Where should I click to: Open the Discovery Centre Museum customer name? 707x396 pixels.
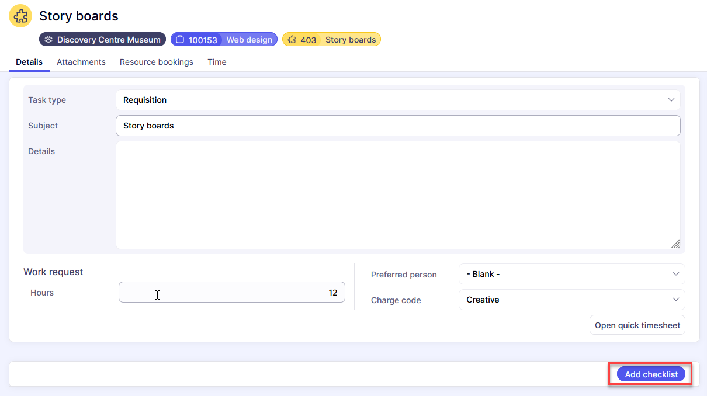[x=109, y=40]
